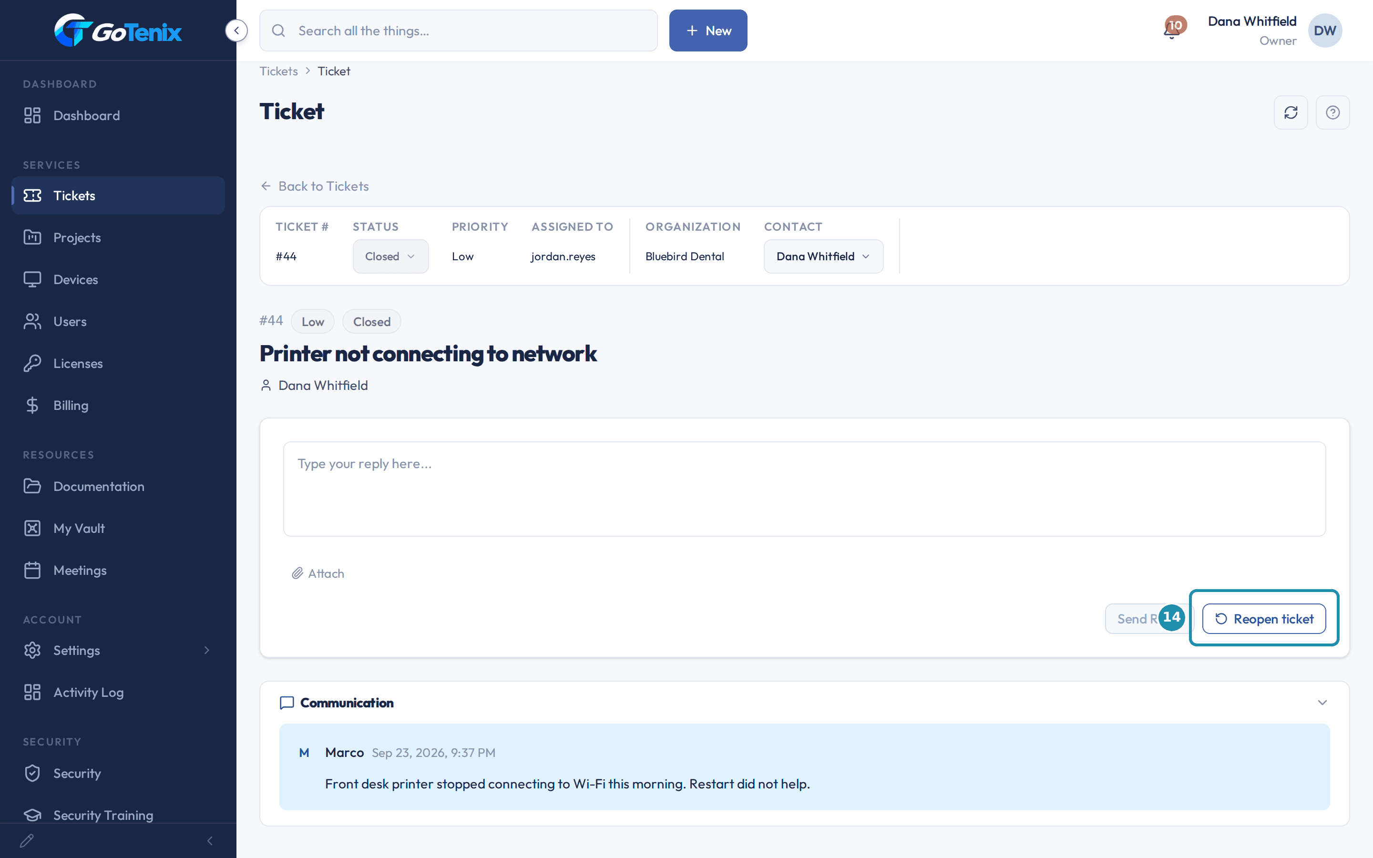Open Activity Log in the sidebar
This screenshot has height=858, width=1373.
(x=118, y=692)
